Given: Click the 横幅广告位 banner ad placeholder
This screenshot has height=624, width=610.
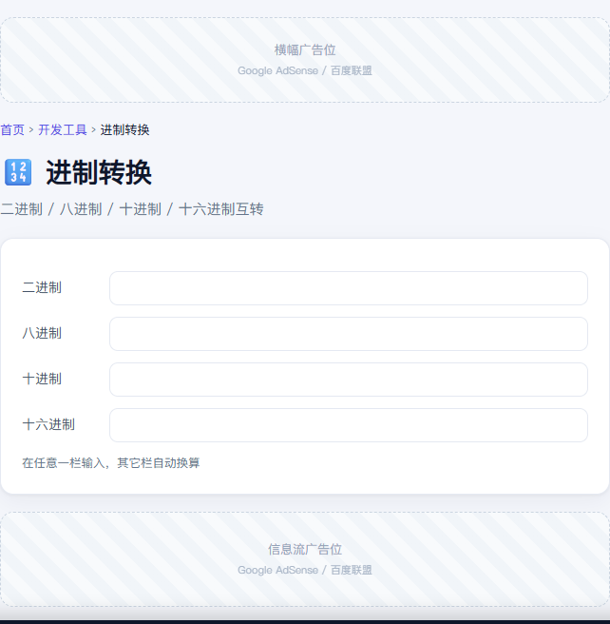Looking at the screenshot, I should tap(305, 60).
